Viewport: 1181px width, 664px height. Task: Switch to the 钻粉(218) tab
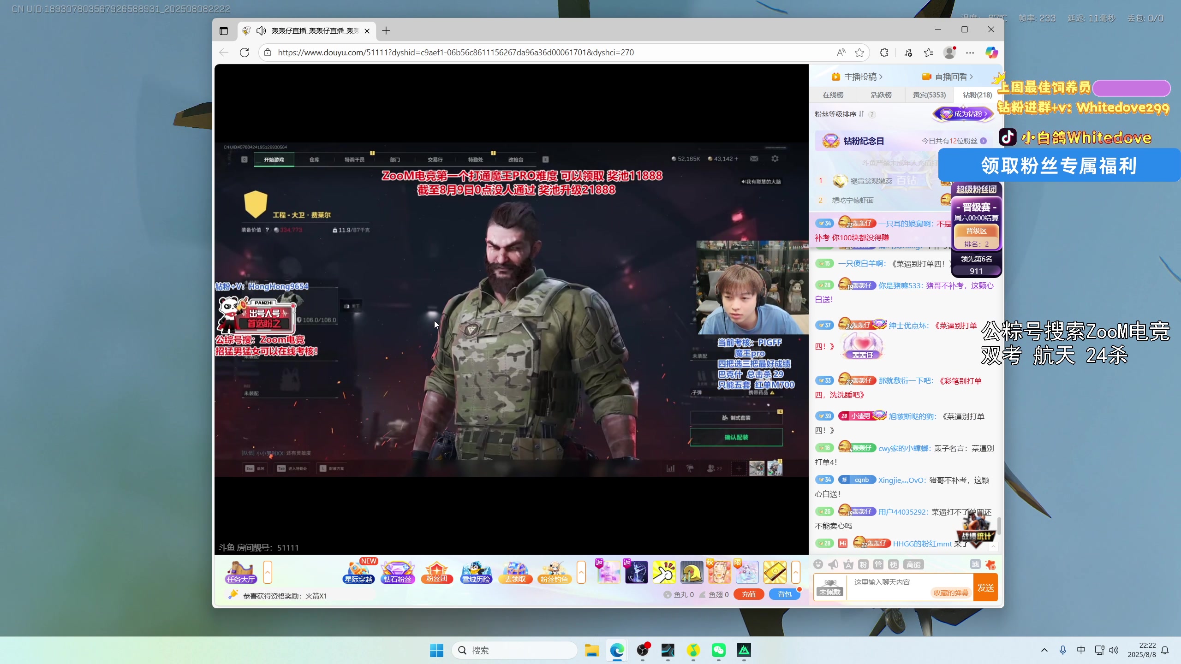coord(977,95)
